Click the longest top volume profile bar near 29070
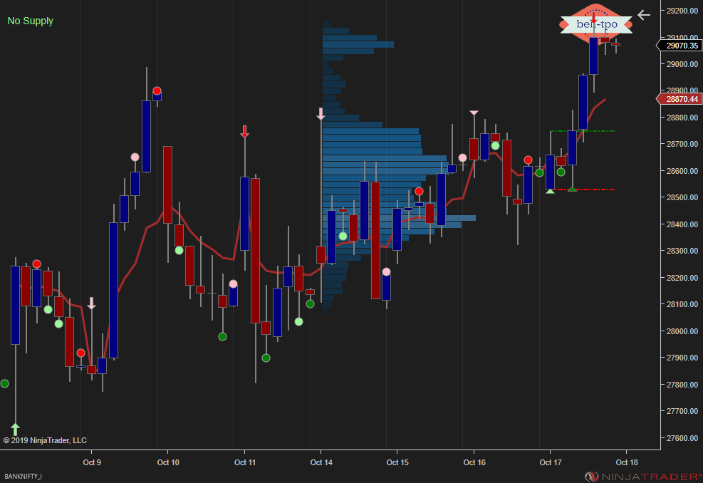703x483 pixels. [358, 44]
